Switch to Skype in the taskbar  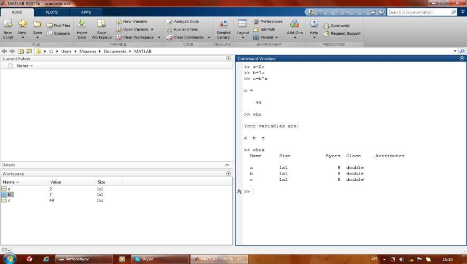click(x=160, y=259)
